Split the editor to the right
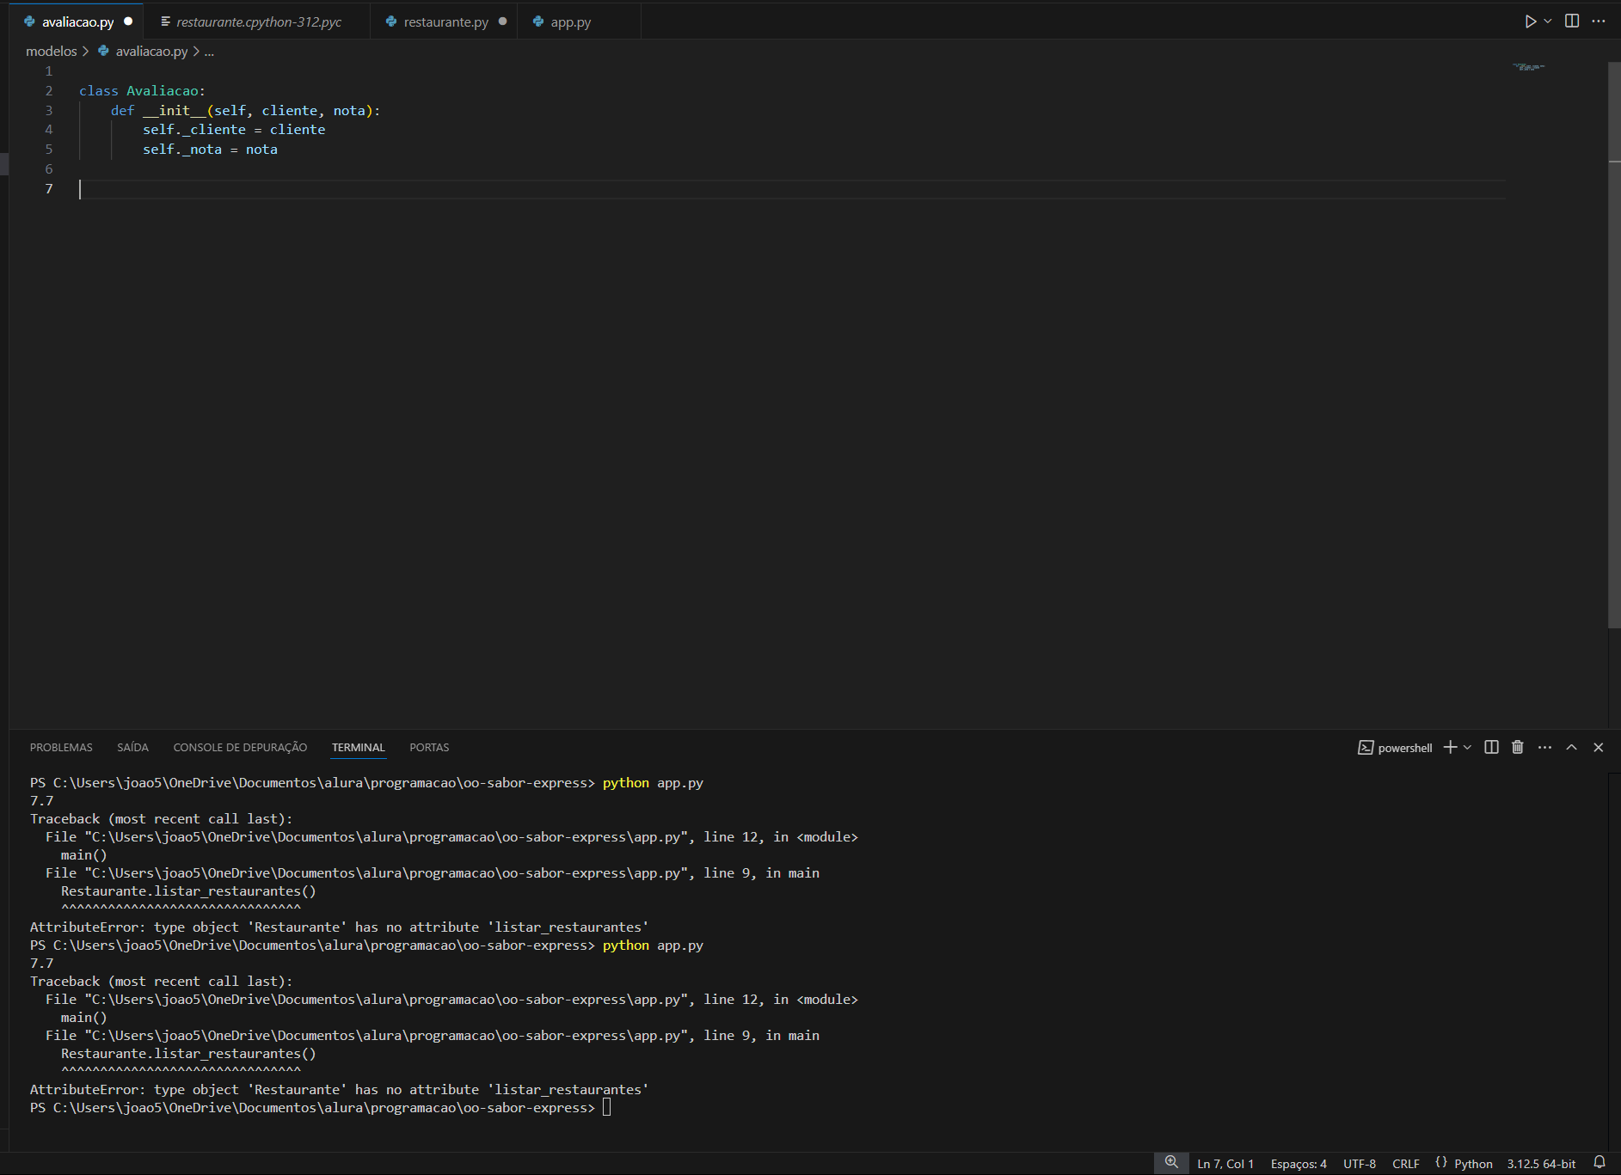Viewport: 1621px width, 1175px height. point(1572,21)
